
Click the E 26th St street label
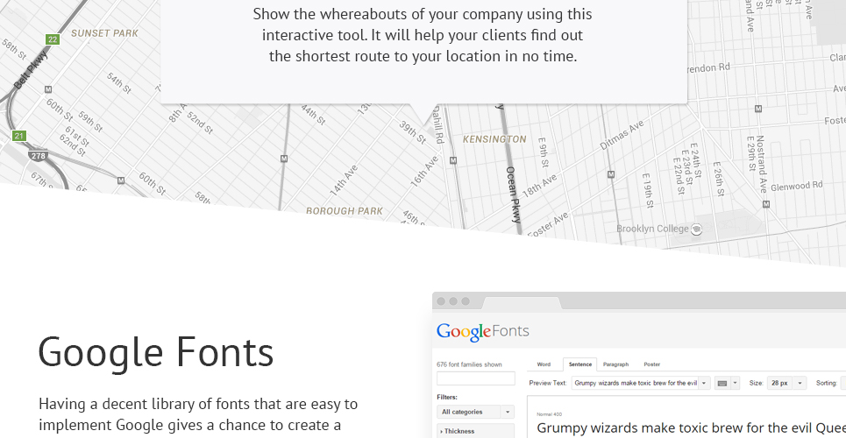coord(718,179)
